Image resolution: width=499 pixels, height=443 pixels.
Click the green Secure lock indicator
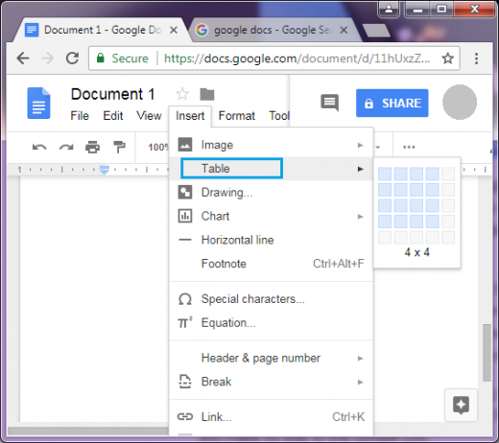pos(123,58)
